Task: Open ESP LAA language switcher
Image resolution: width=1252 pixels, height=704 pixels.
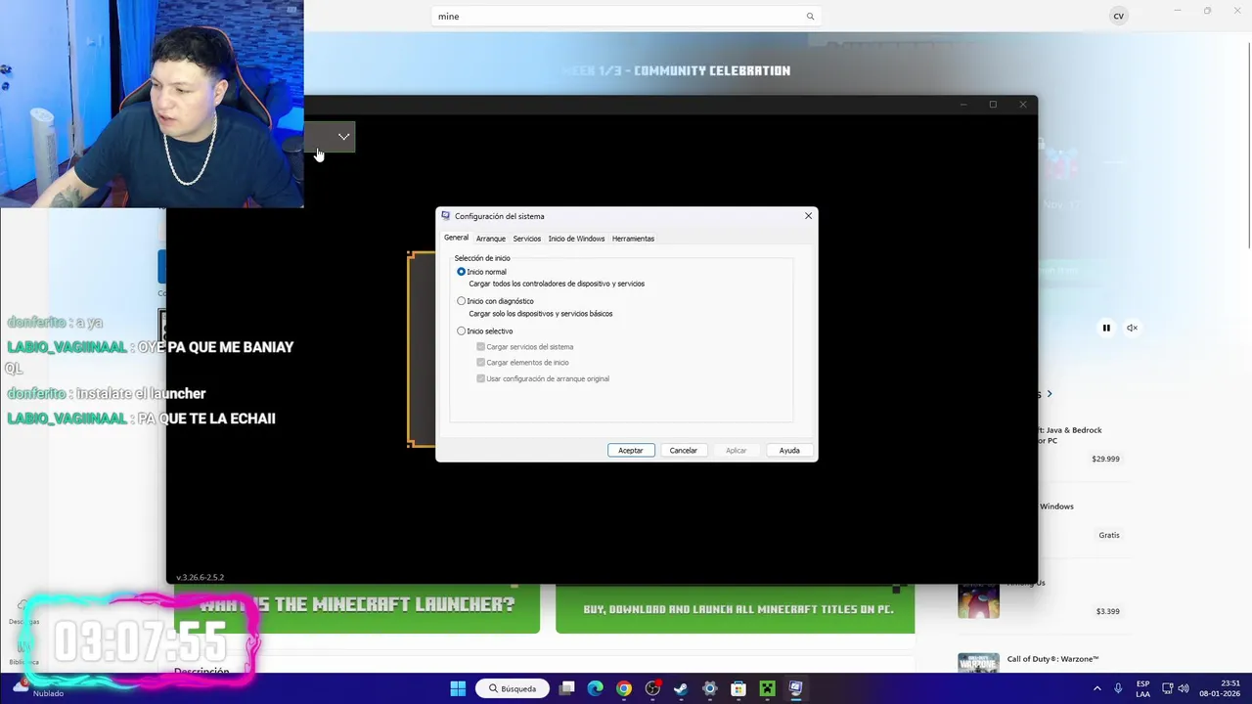Action: pyautogui.click(x=1142, y=688)
